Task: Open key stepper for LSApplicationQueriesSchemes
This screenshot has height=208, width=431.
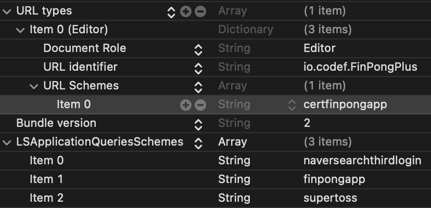Action: tap(198, 143)
